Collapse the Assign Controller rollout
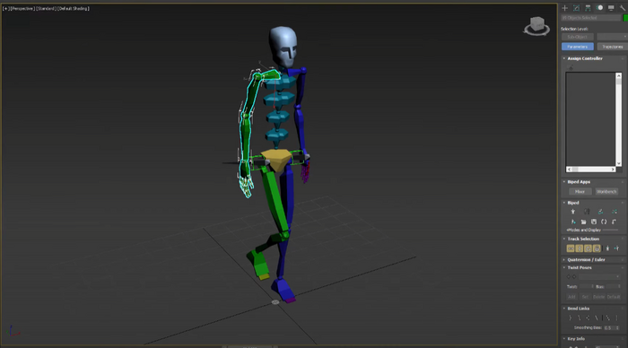628x348 pixels. point(585,58)
